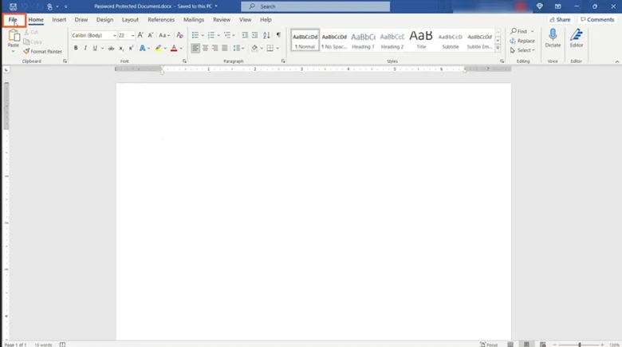Open the Select dropdown
The image size is (622, 347).
click(x=522, y=50)
